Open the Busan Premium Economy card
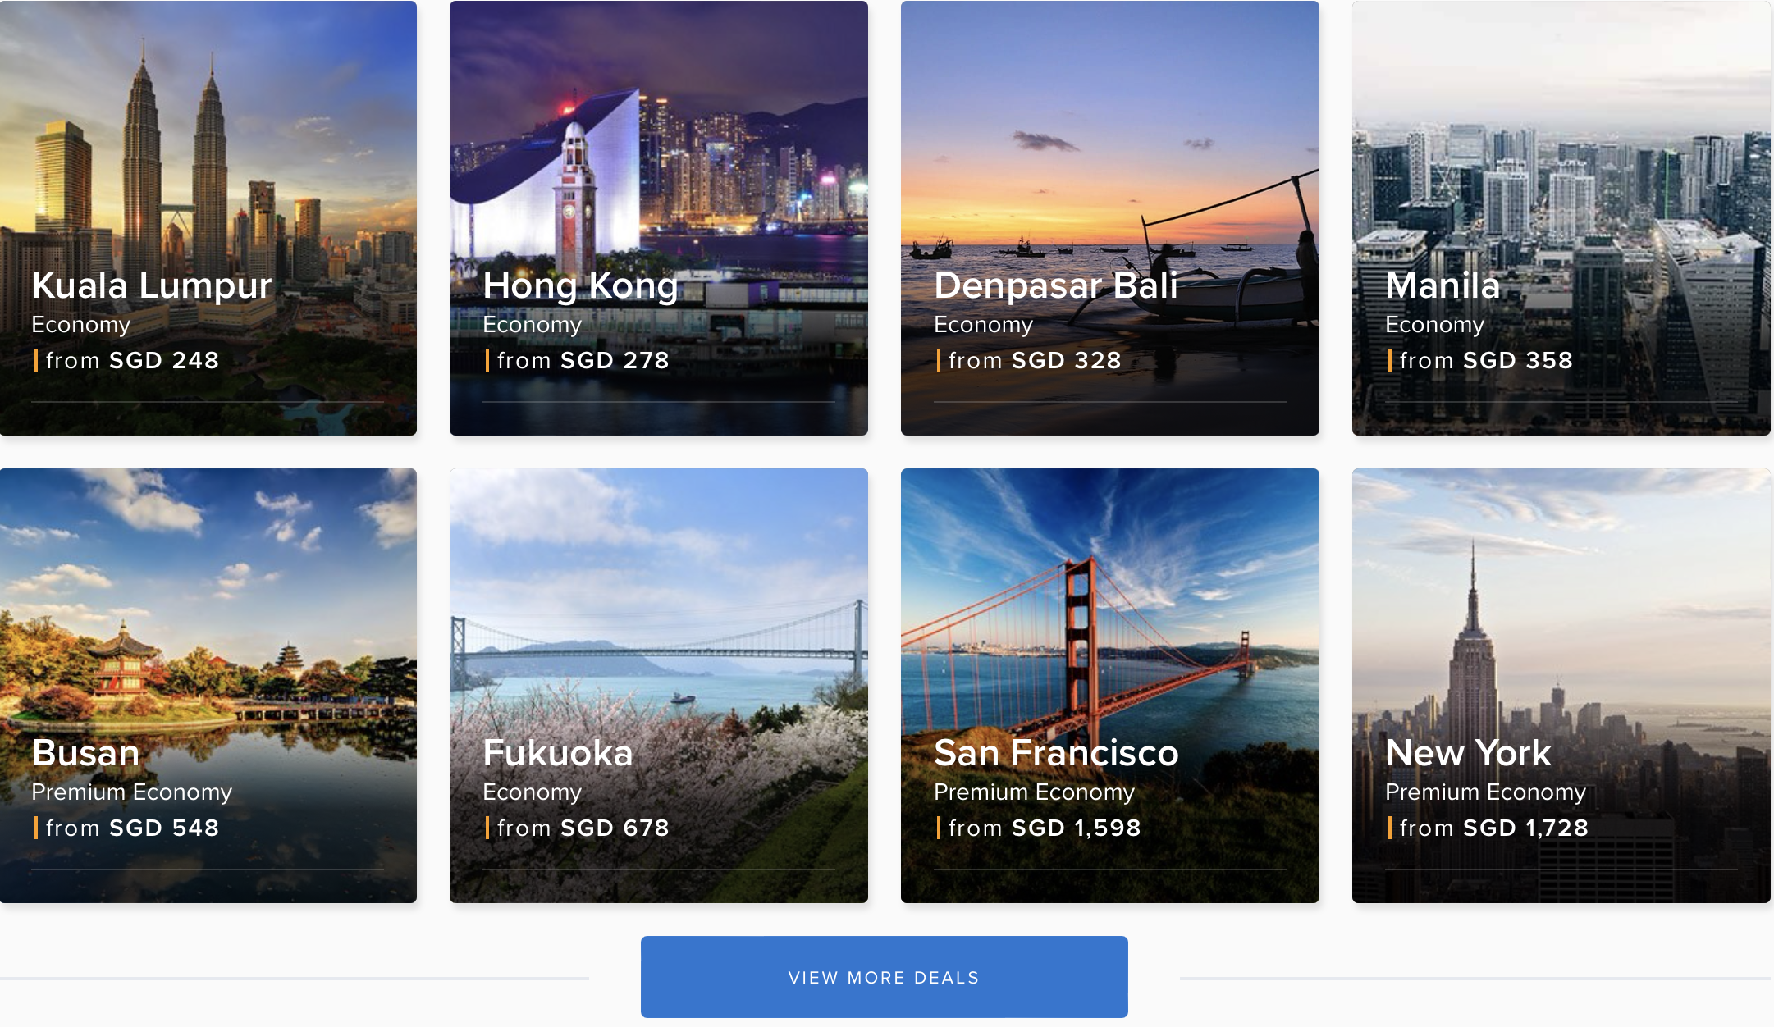 point(208,686)
